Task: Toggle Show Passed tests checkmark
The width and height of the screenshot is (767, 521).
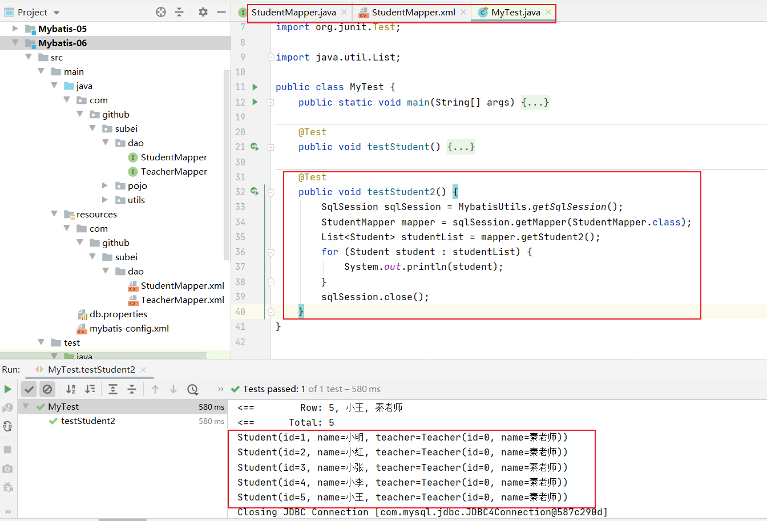Action: click(29, 389)
